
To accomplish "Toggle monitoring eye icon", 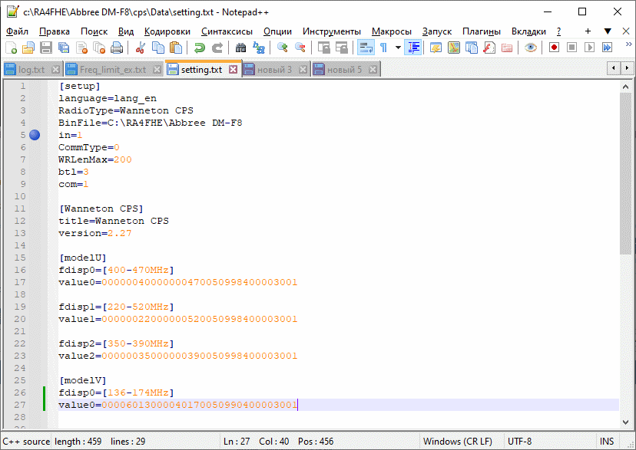I will (x=530, y=48).
